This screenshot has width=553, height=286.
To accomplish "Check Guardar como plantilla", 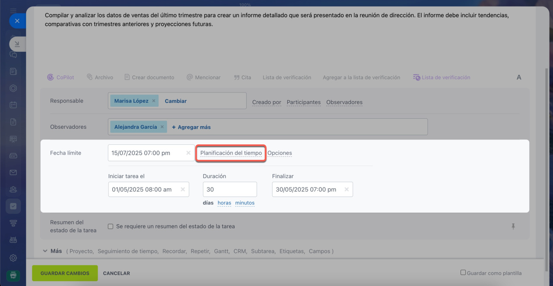I will pyautogui.click(x=463, y=273).
